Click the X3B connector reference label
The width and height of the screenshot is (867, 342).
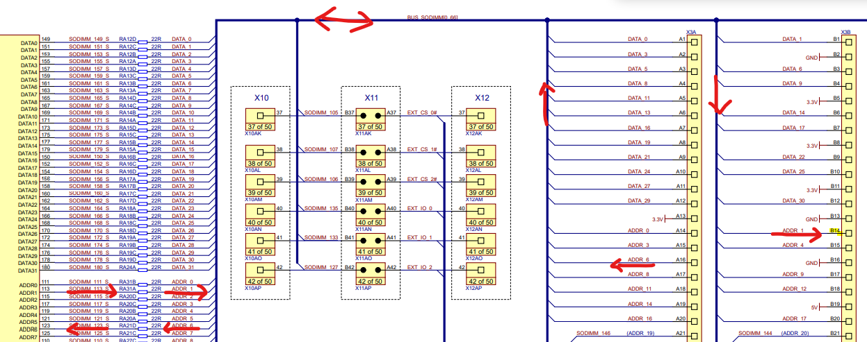click(845, 32)
